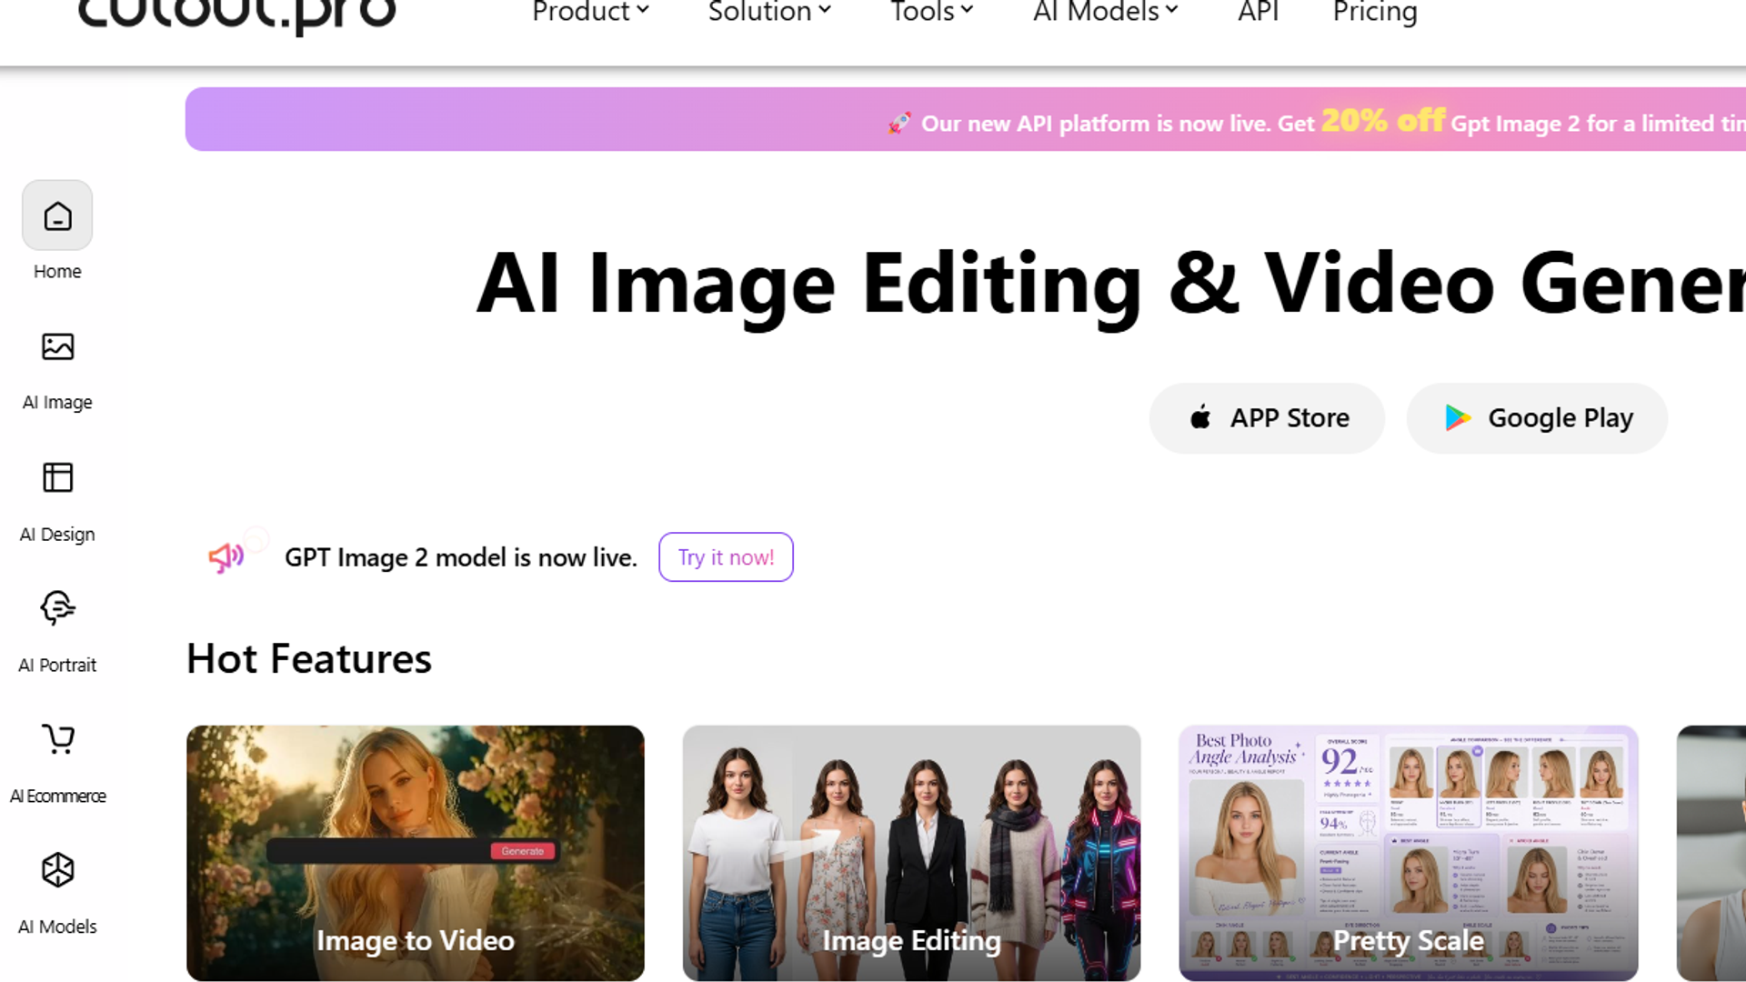Image resolution: width=1746 pixels, height=982 pixels.
Task: Click the AI Models label in sidebar
Action: (57, 927)
